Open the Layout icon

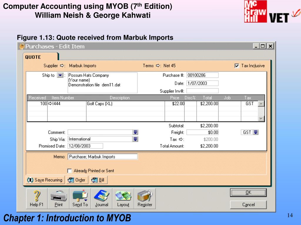click(x=123, y=198)
